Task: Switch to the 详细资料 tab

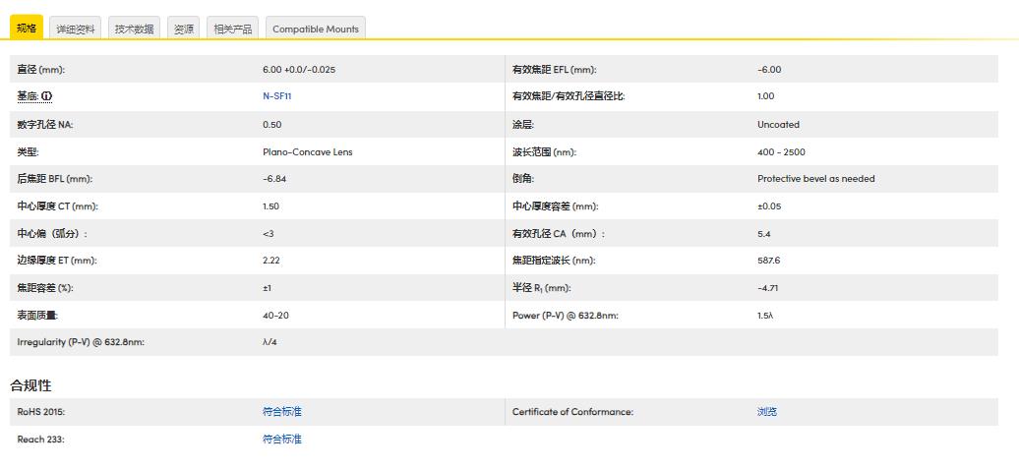Action: (76, 29)
